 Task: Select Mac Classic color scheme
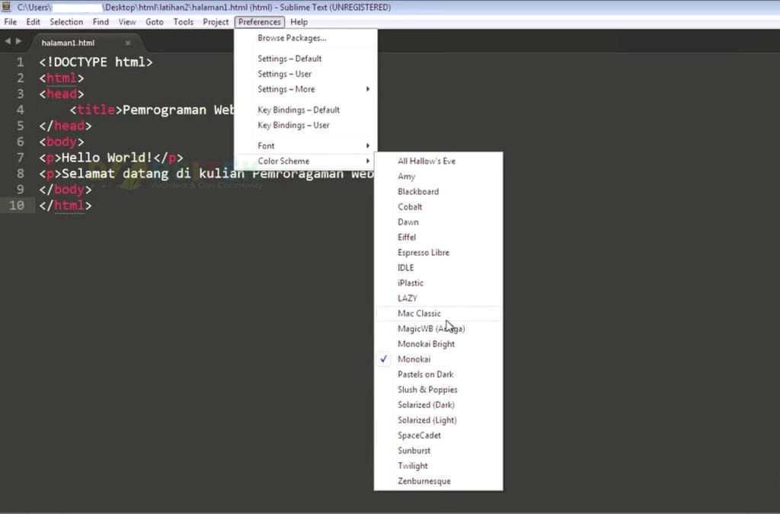click(x=438, y=314)
